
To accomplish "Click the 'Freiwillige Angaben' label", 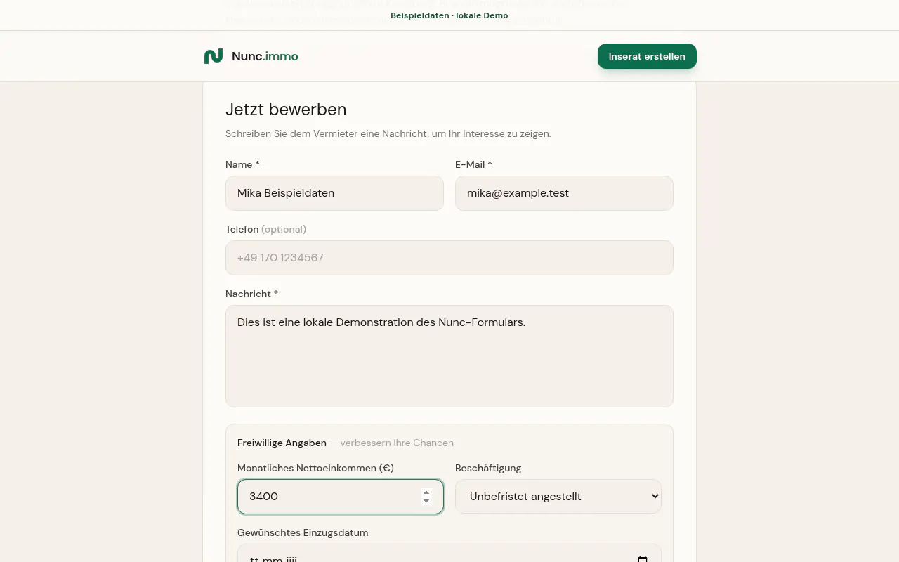I will [x=282, y=443].
